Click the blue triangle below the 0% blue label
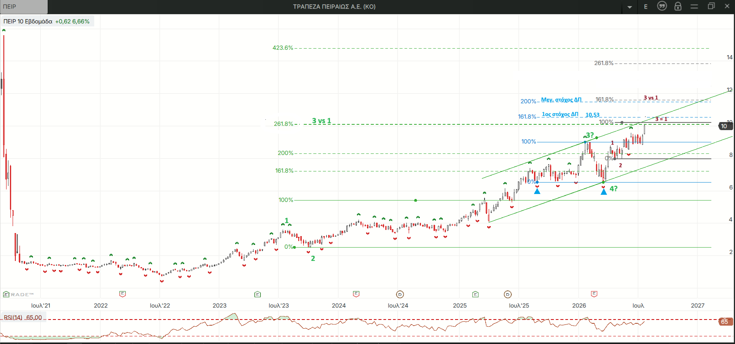 [537, 191]
